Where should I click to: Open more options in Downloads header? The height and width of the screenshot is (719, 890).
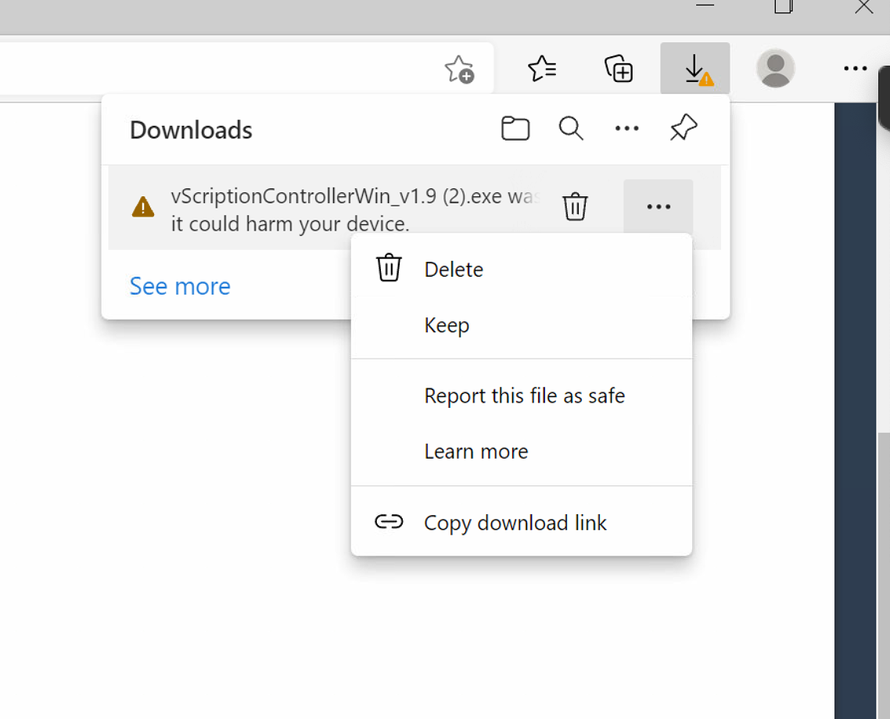626,129
